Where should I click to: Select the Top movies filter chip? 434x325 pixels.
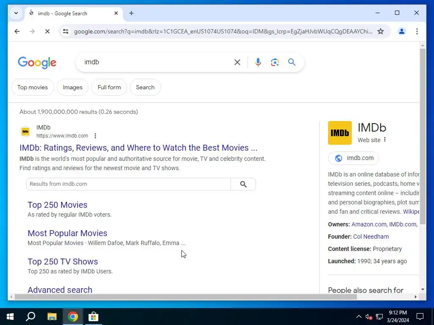[32, 87]
